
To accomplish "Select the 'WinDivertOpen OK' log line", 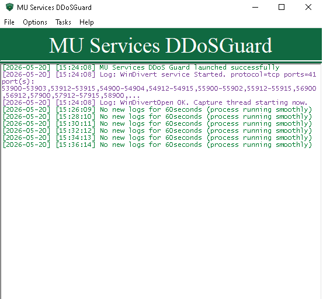I will 155,102.
